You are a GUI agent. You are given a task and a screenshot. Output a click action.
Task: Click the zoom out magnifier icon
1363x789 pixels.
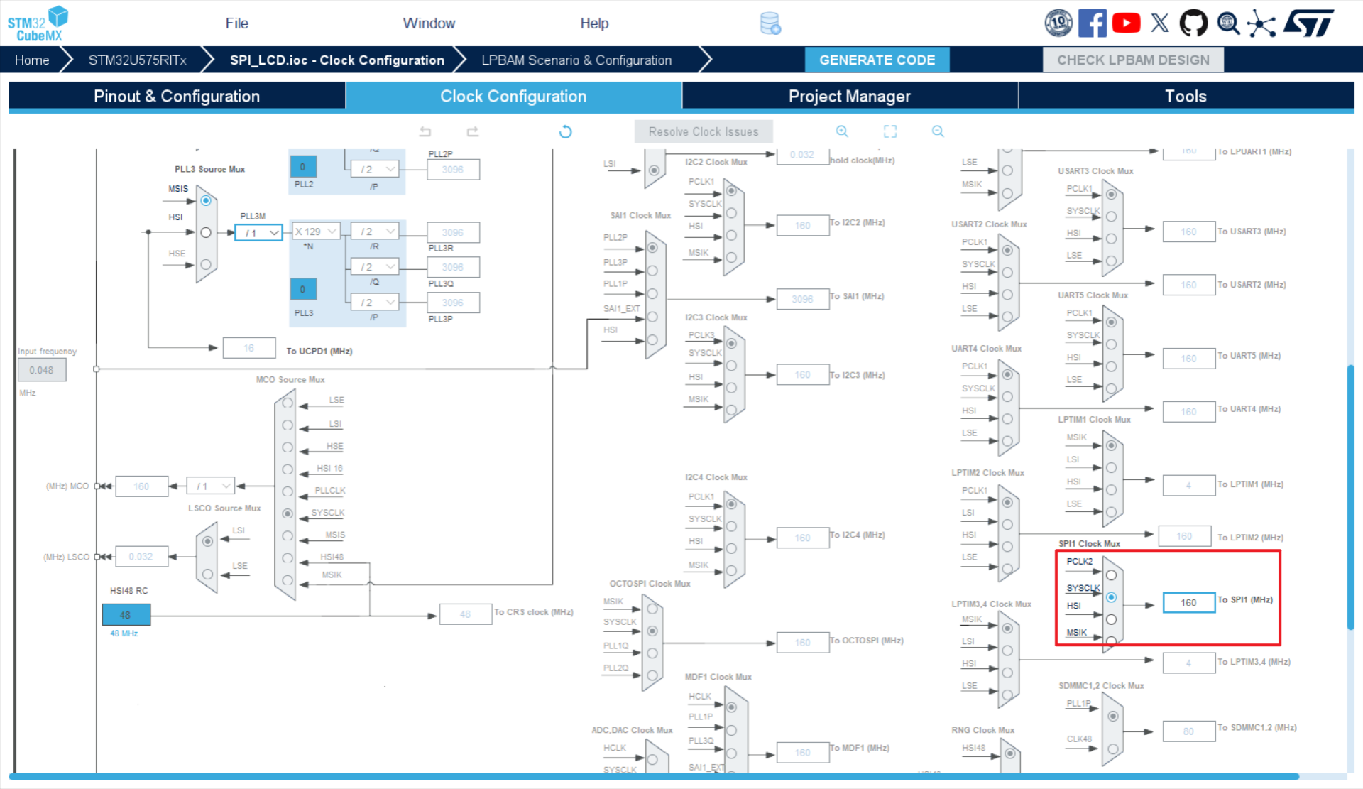938,131
